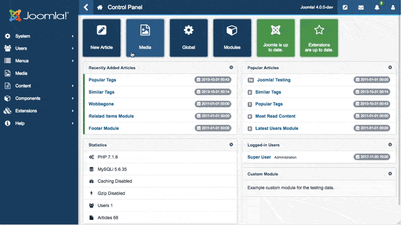
Task: Expand the Users submenu arrow
Action: point(73,48)
